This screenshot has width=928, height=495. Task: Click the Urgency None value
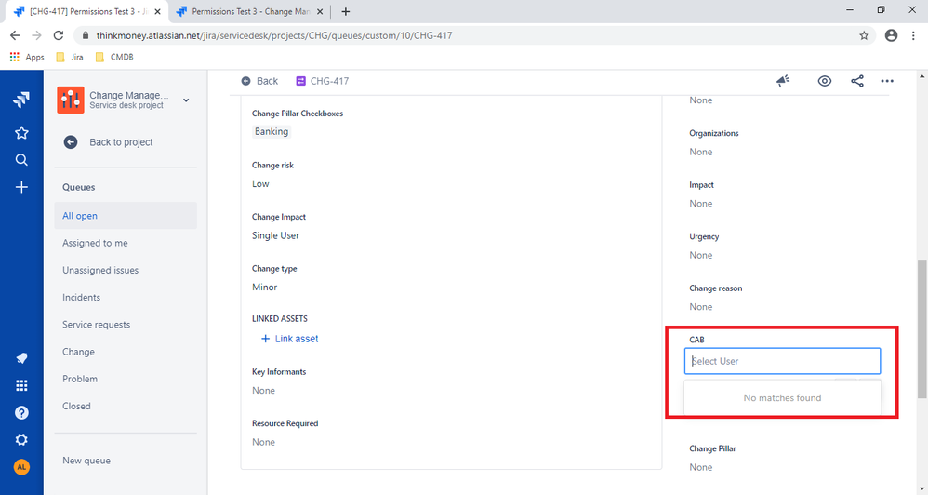(x=701, y=255)
